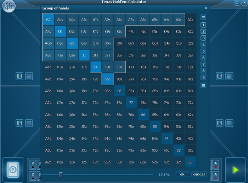Remove J9s from the hand group
The height and width of the screenshot is (183, 248).
tap(107, 55)
